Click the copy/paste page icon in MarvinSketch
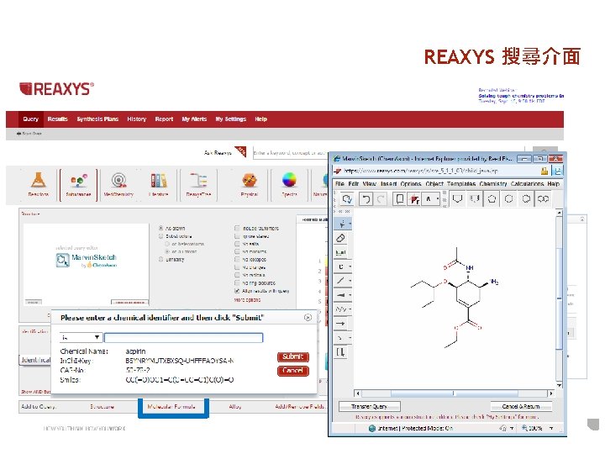This screenshot has height=454, width=605. pyautogui.click(x=400, y=198)
